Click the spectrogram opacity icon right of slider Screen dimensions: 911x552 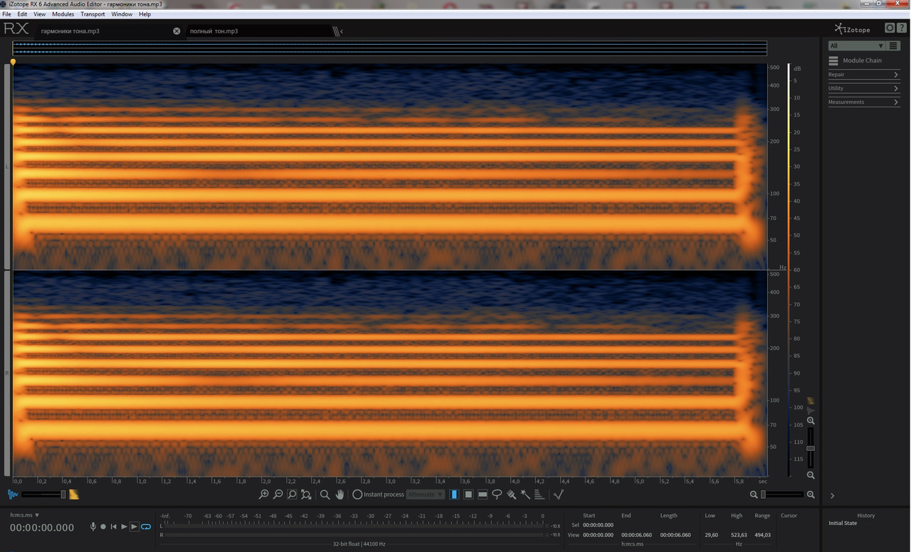click(74, 494)
